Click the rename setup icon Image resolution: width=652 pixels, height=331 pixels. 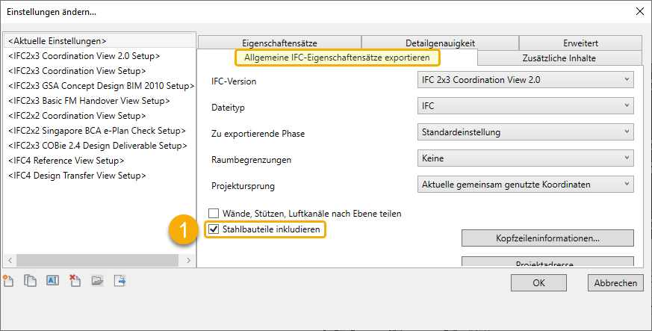(x=52, y=281)
